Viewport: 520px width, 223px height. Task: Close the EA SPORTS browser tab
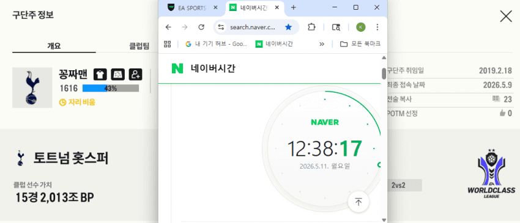tap(215, 7)
